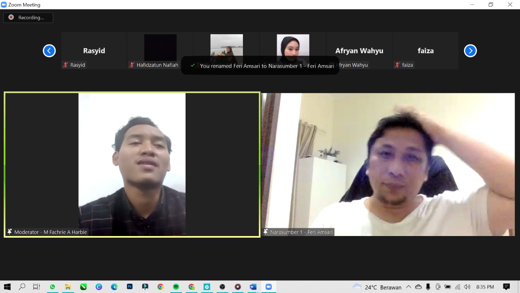This screenshot has width=520, height=293.
Task: Open the volume control in system tray
Action: 467,287
